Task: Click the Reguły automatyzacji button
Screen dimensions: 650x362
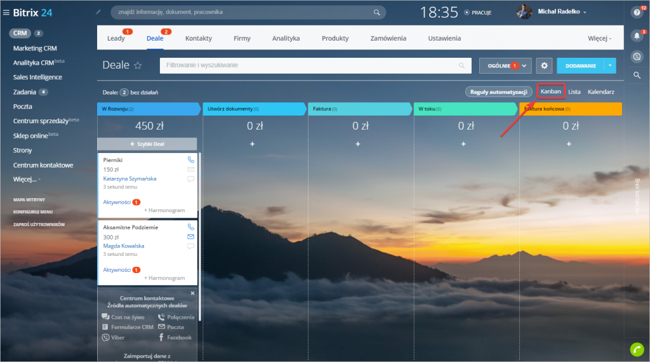Action: (x=498, y=92)
